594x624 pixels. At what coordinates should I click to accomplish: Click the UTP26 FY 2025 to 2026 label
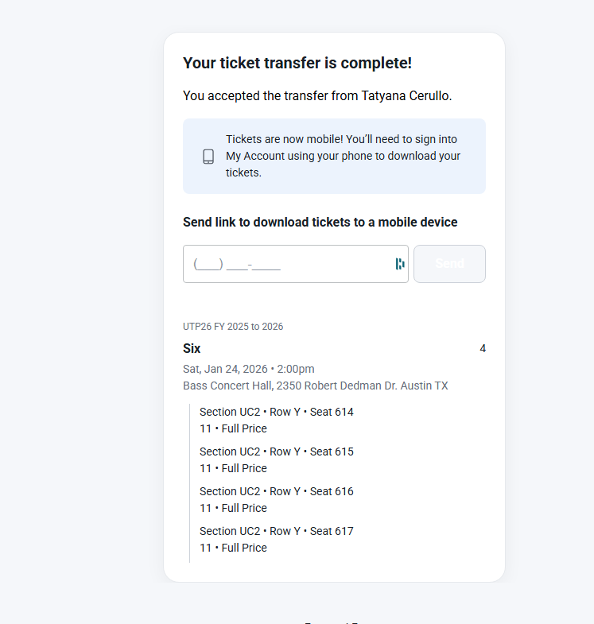click(x=233, y=327)
